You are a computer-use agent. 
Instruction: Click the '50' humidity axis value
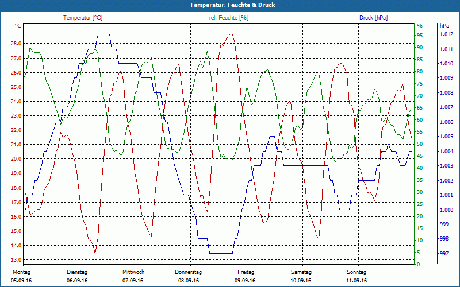click(420, 144)
